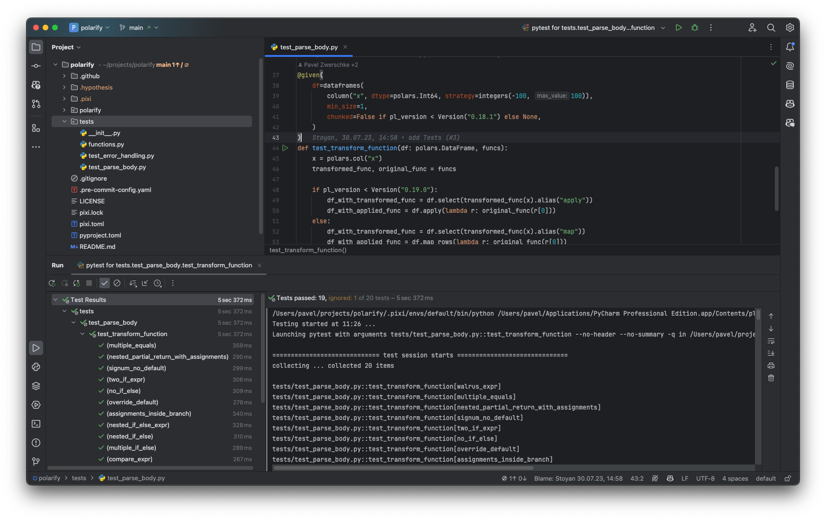Expand the .github folder

(64, 76)
